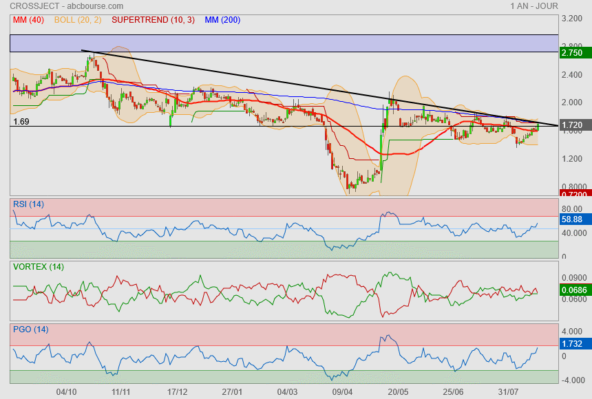The image size is (592, 399).
Task: Select the MM (200) legend label
Action: 223,20
